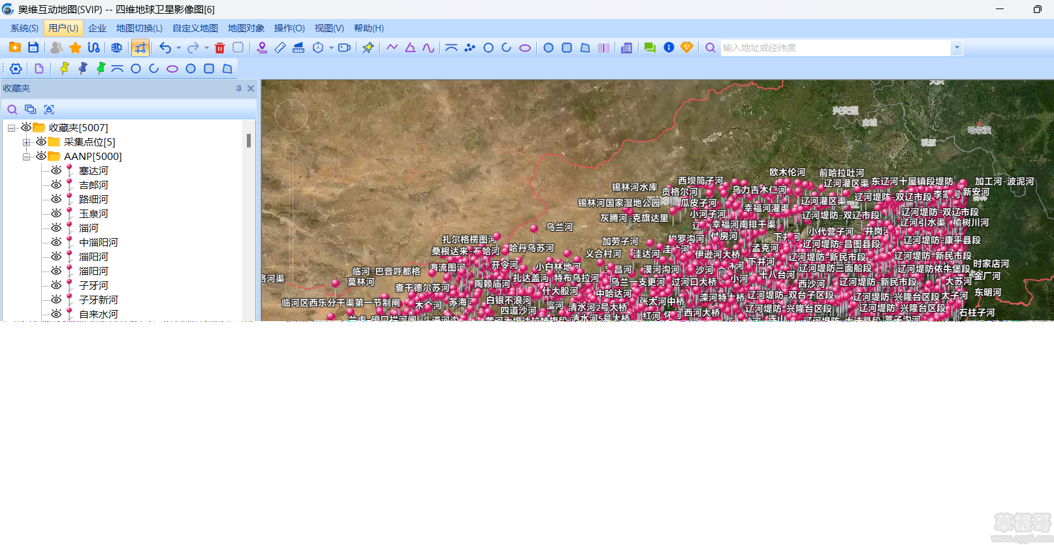This screenshot has height=545, width=1054.
Task: Click the area measurement ruler icon
Action: coord(298,48)
